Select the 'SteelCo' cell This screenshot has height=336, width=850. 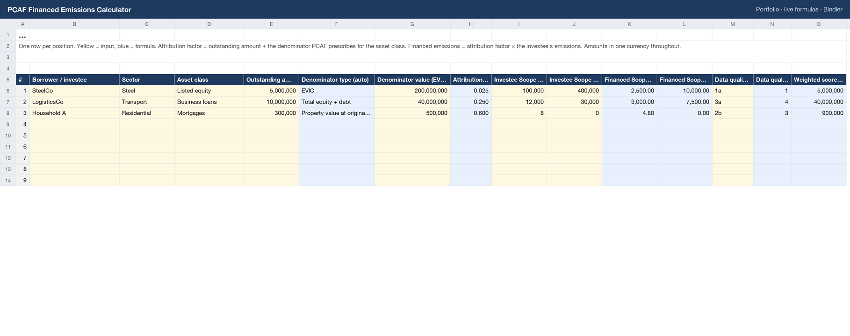tap(74, 91)
